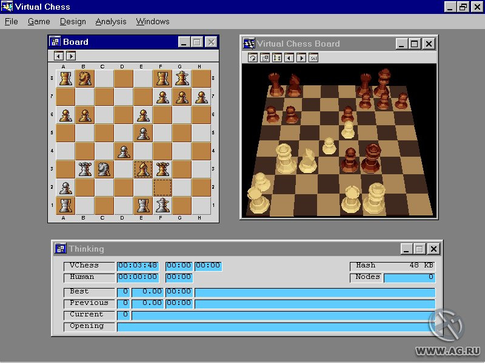This screenshot has height=363, width=485.
Task: Select the gold pawn on H7
Action: click(x=201, y=97)
